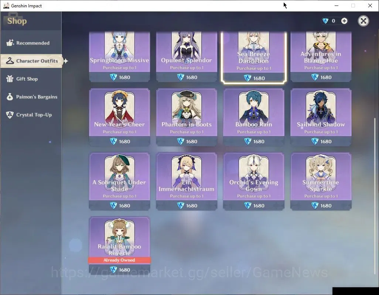Click the 1680 price on Sailwind Shadow
Viewport: 379px width, 295px height.
(x=326, y=142)
